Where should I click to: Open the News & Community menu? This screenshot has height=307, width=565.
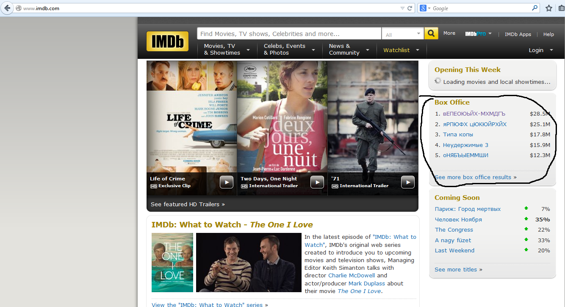point(349,50)
